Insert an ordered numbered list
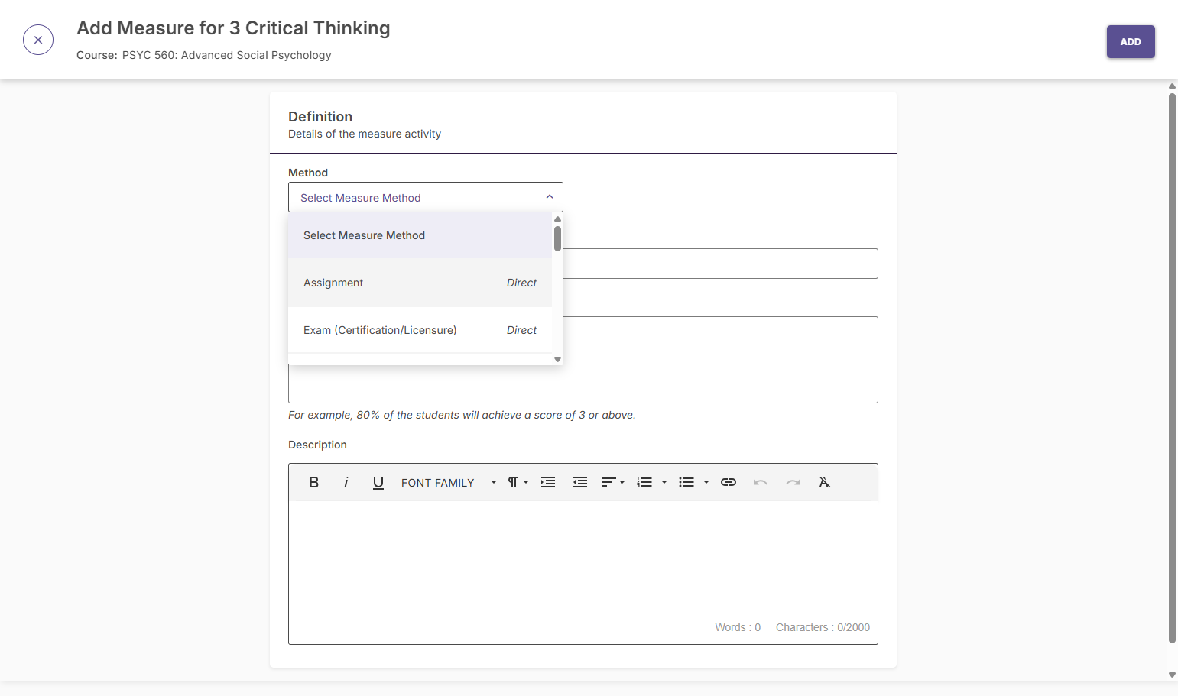 pyautogui.click(x=644, y=482)
